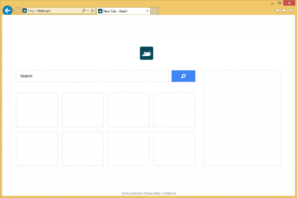Select the first empty shortcut tile
The height and width of the screenshot is (198, 298).
(x=37, y=110)
